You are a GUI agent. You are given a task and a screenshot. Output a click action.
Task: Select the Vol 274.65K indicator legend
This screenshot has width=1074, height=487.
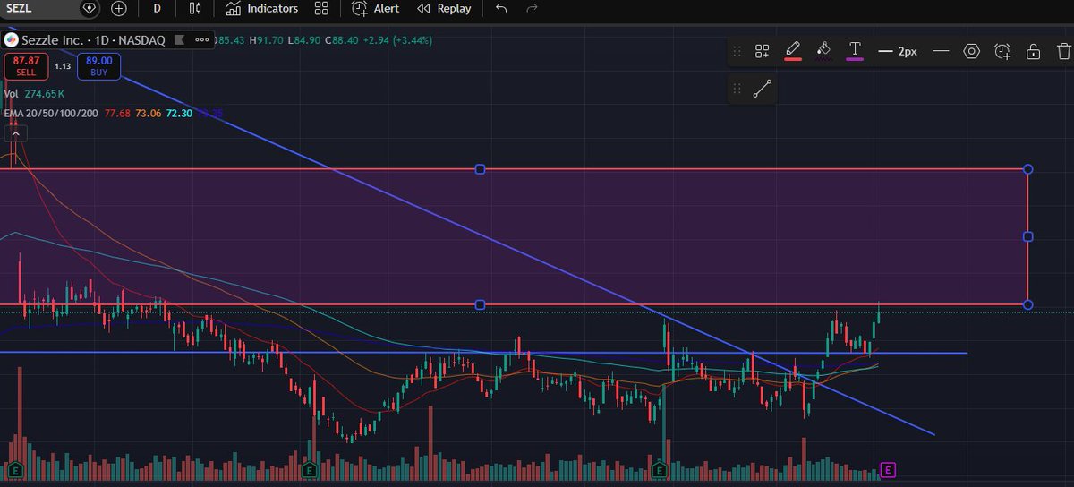34,93
